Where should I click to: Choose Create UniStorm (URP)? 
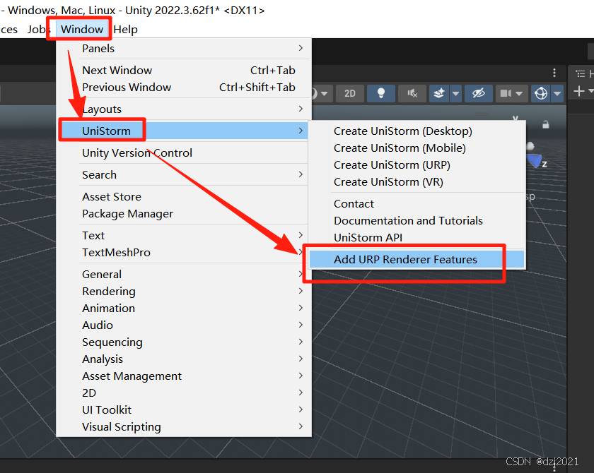417,165
